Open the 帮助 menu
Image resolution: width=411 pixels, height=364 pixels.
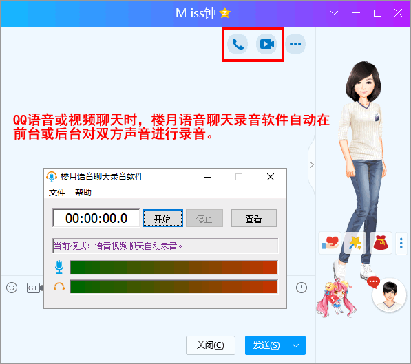pos(83,193)
